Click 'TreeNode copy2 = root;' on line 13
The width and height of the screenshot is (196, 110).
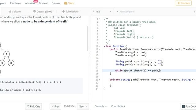pyautogui.click(x=131, y=55)
